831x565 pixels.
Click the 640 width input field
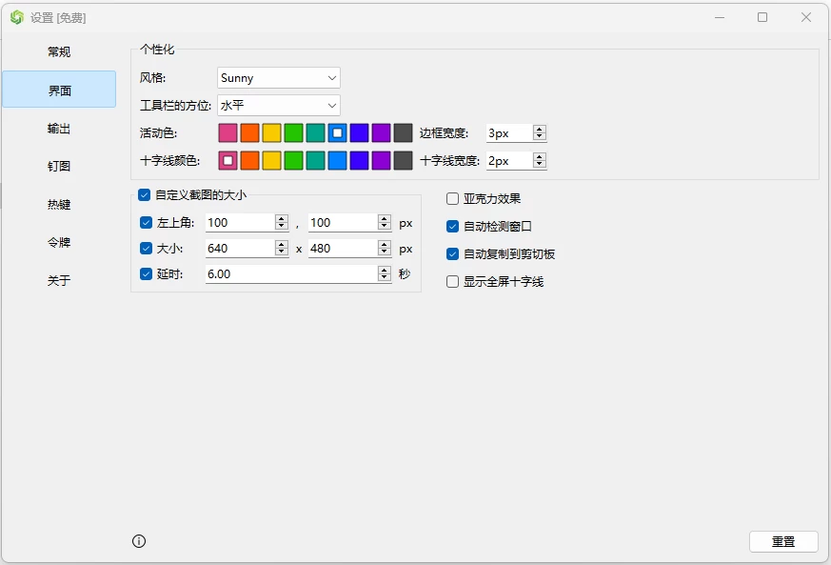238,247
